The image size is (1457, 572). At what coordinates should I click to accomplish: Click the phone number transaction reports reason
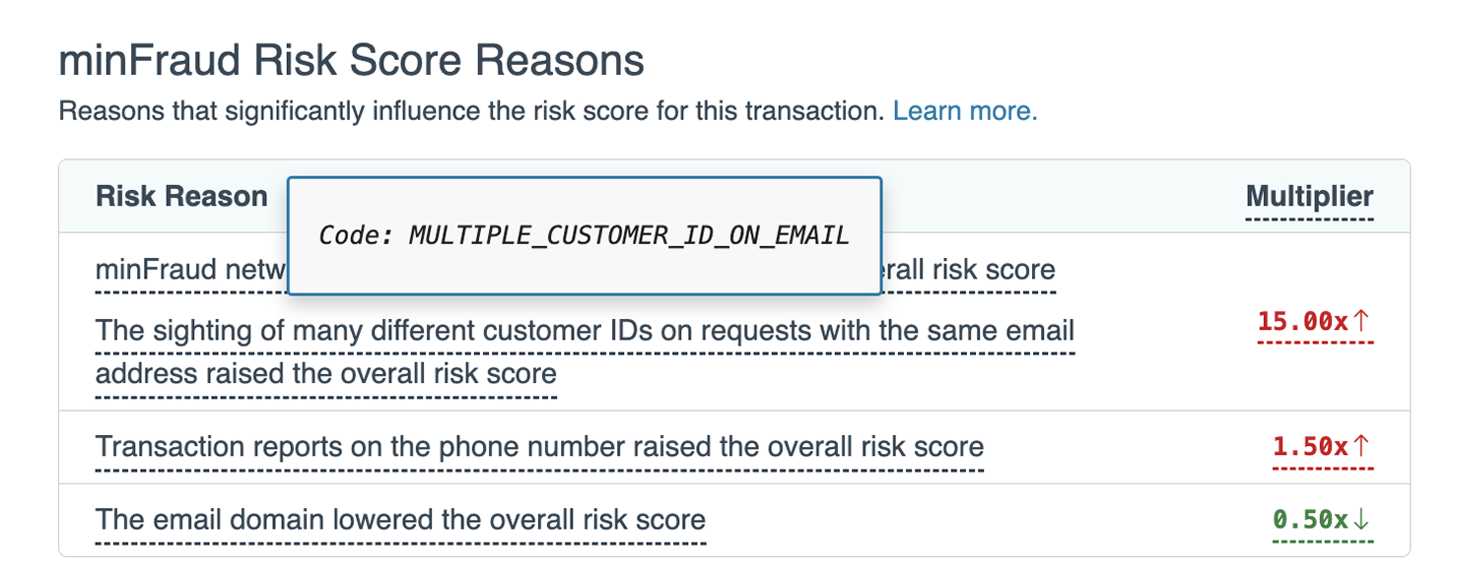539,447
